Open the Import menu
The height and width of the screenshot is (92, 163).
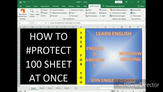(103, 10)
